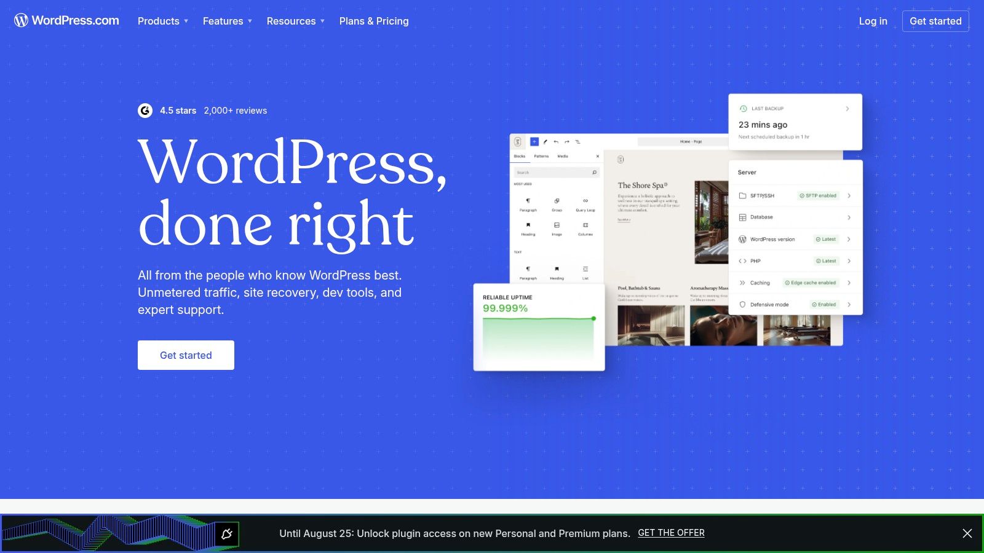Open the 2,000+ reviews link
This screenshot has height=553, width=984.
pyautogui.click(x=236, y=111)
